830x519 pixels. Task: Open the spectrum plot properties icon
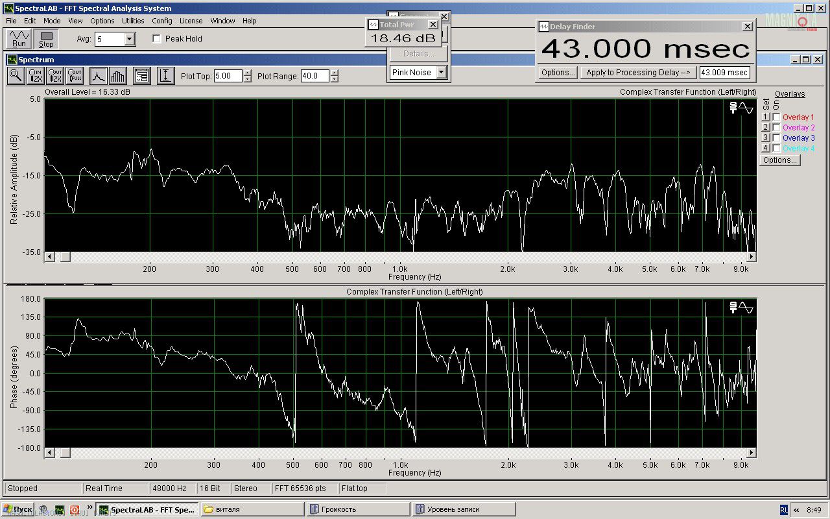[x=142, y=76]
